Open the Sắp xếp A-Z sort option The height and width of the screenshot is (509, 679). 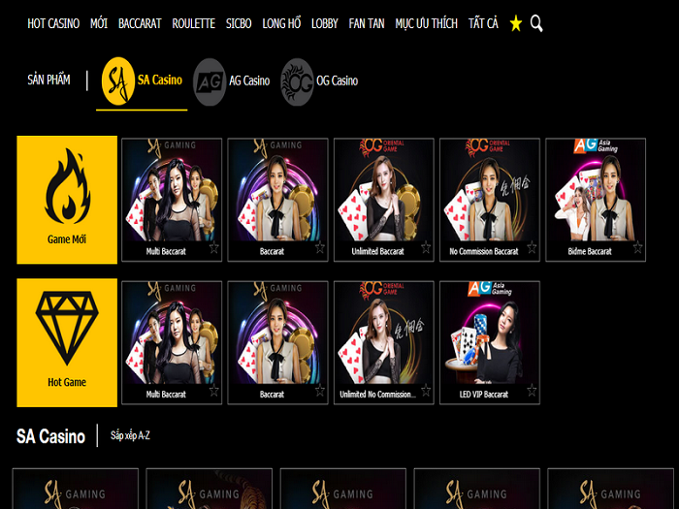point(130,436)
